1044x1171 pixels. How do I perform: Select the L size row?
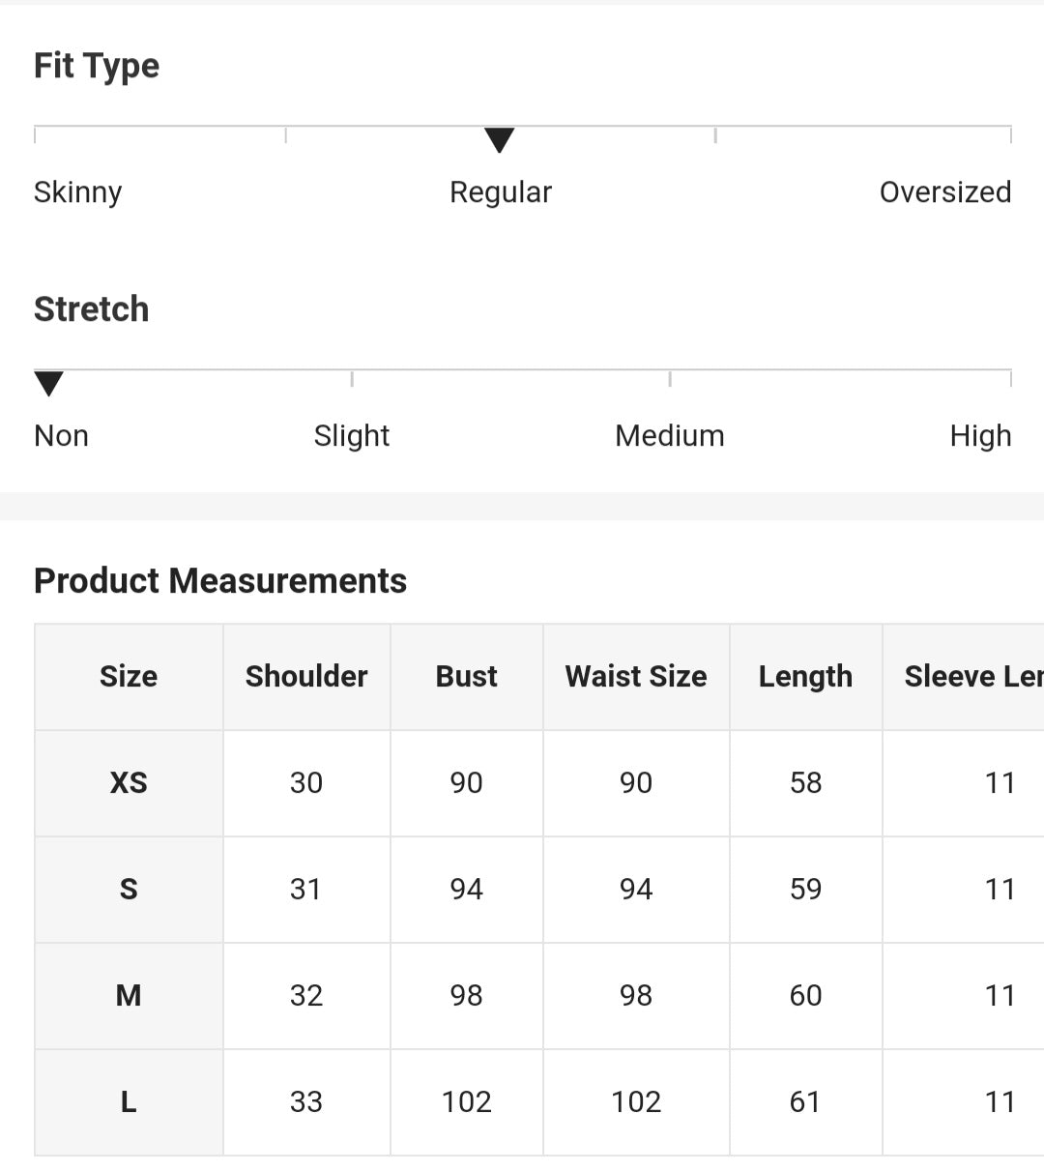click(x=129, y=1102)
